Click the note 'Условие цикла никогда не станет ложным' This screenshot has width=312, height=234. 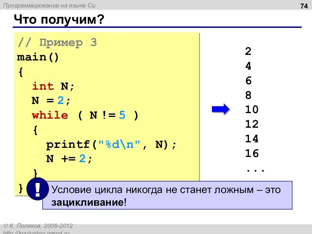153,190
